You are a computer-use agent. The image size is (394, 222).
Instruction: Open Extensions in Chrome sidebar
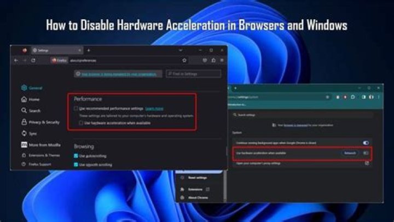tap(195, 189)
